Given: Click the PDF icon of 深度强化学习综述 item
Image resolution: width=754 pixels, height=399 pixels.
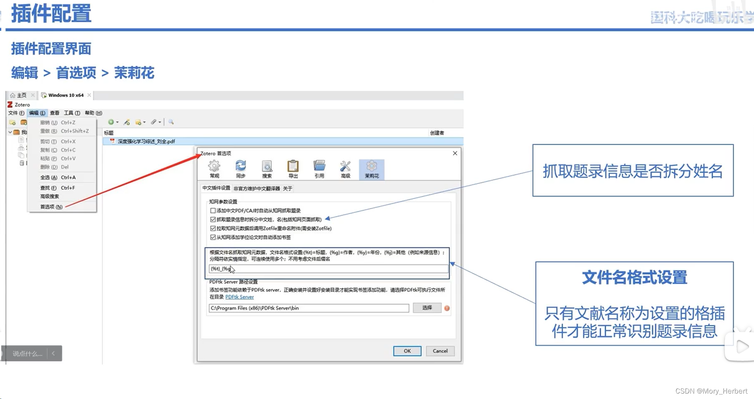Looking at the screenshot, I should (112, 141).
